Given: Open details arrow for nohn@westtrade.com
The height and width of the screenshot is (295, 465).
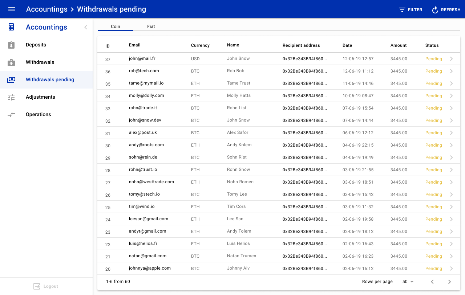Looking at the screenshot, I should 452,182.
